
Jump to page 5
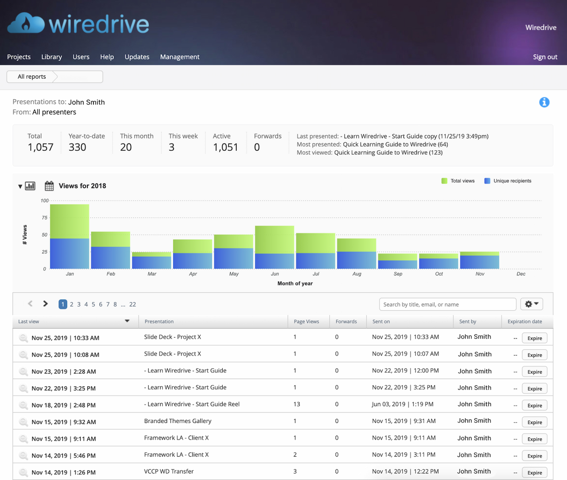pyautogui.click(x=93, y=304)
